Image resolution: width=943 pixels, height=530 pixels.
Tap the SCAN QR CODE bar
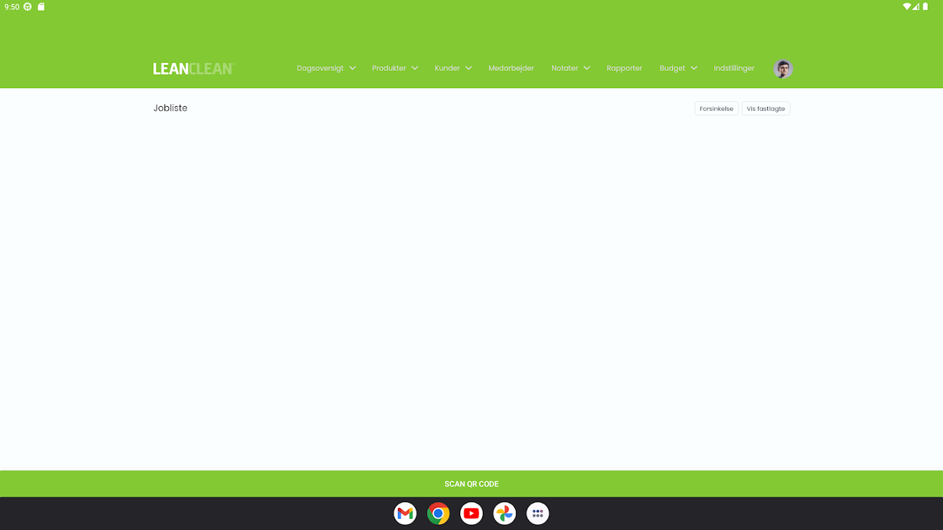point(472,484)
